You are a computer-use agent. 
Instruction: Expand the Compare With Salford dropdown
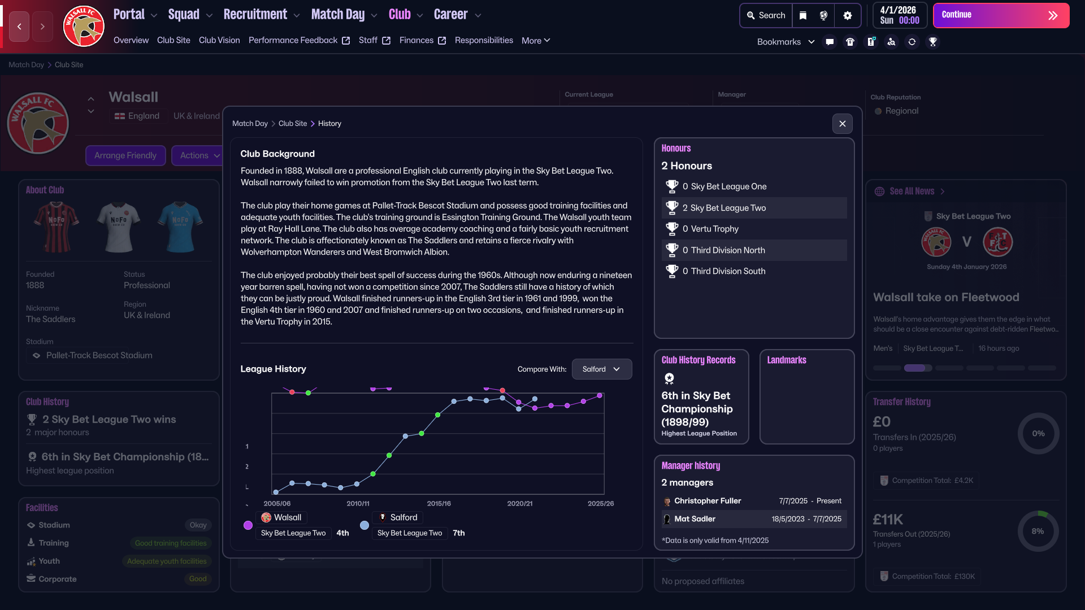(x=601, y=369)
